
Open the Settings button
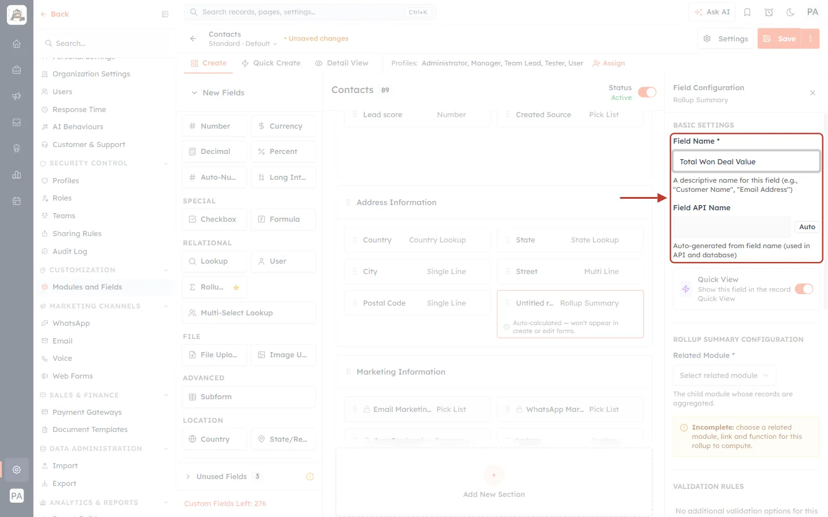(726, 38)
